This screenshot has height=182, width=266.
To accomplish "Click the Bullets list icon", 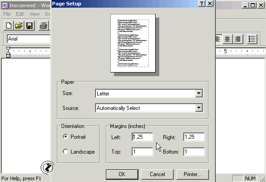I will pyautogui.click(x=252, y=39).
